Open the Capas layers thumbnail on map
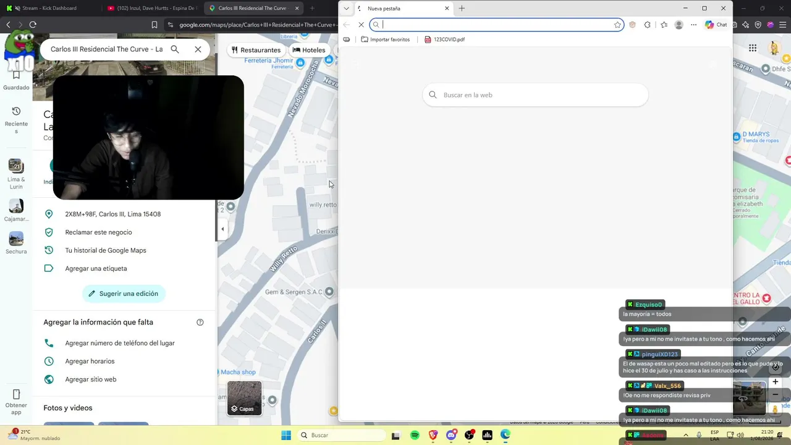Image resolution: width=791 pixels, height=445 pixels. tap(244, 398)
